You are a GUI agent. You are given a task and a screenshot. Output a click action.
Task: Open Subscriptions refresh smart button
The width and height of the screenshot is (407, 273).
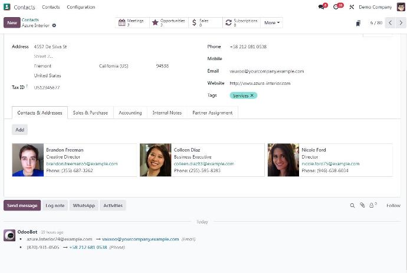242,22
